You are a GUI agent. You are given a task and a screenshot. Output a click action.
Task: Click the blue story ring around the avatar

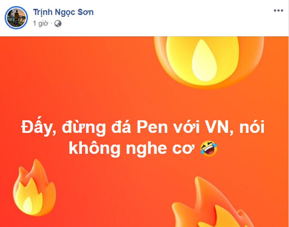16,18
